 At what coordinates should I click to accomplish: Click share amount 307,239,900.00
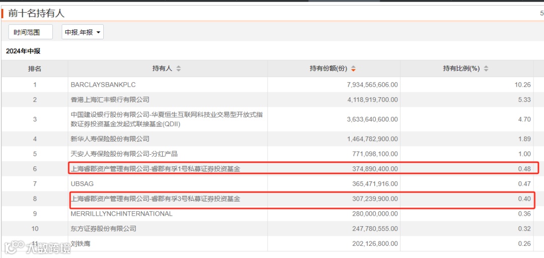pyautogui.click(x=376, y=199)
